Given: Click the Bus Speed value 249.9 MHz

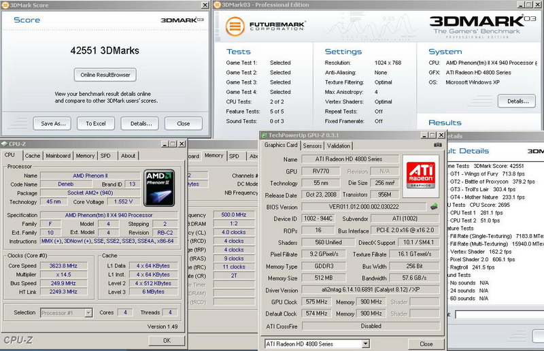Looking at the screenshot, I should tap(63, 283).
